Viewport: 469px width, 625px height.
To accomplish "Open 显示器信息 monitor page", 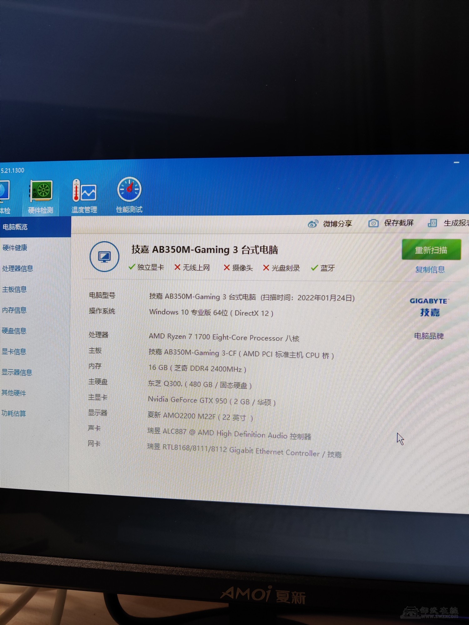I will (x=17, y=372).
